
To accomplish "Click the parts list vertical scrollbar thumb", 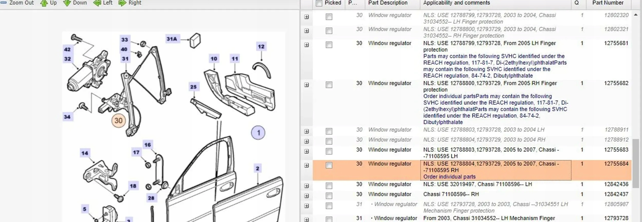I will coord(636,163).
